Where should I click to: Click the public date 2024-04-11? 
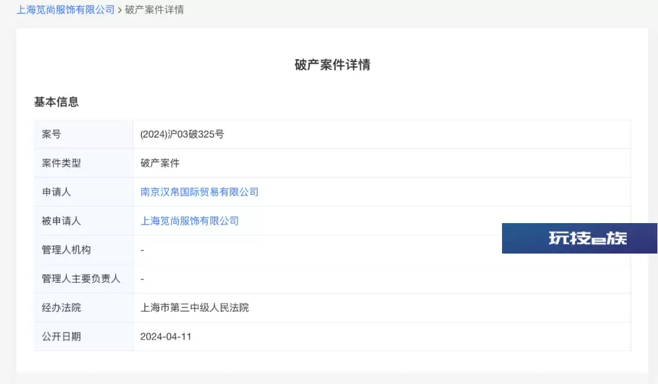(x=166, y=336)
